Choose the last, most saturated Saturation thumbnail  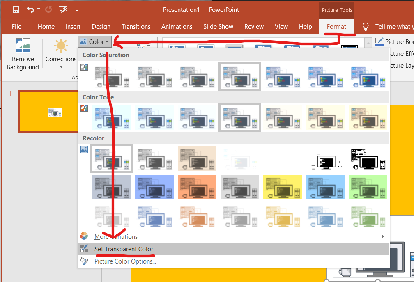pos(368,76)
